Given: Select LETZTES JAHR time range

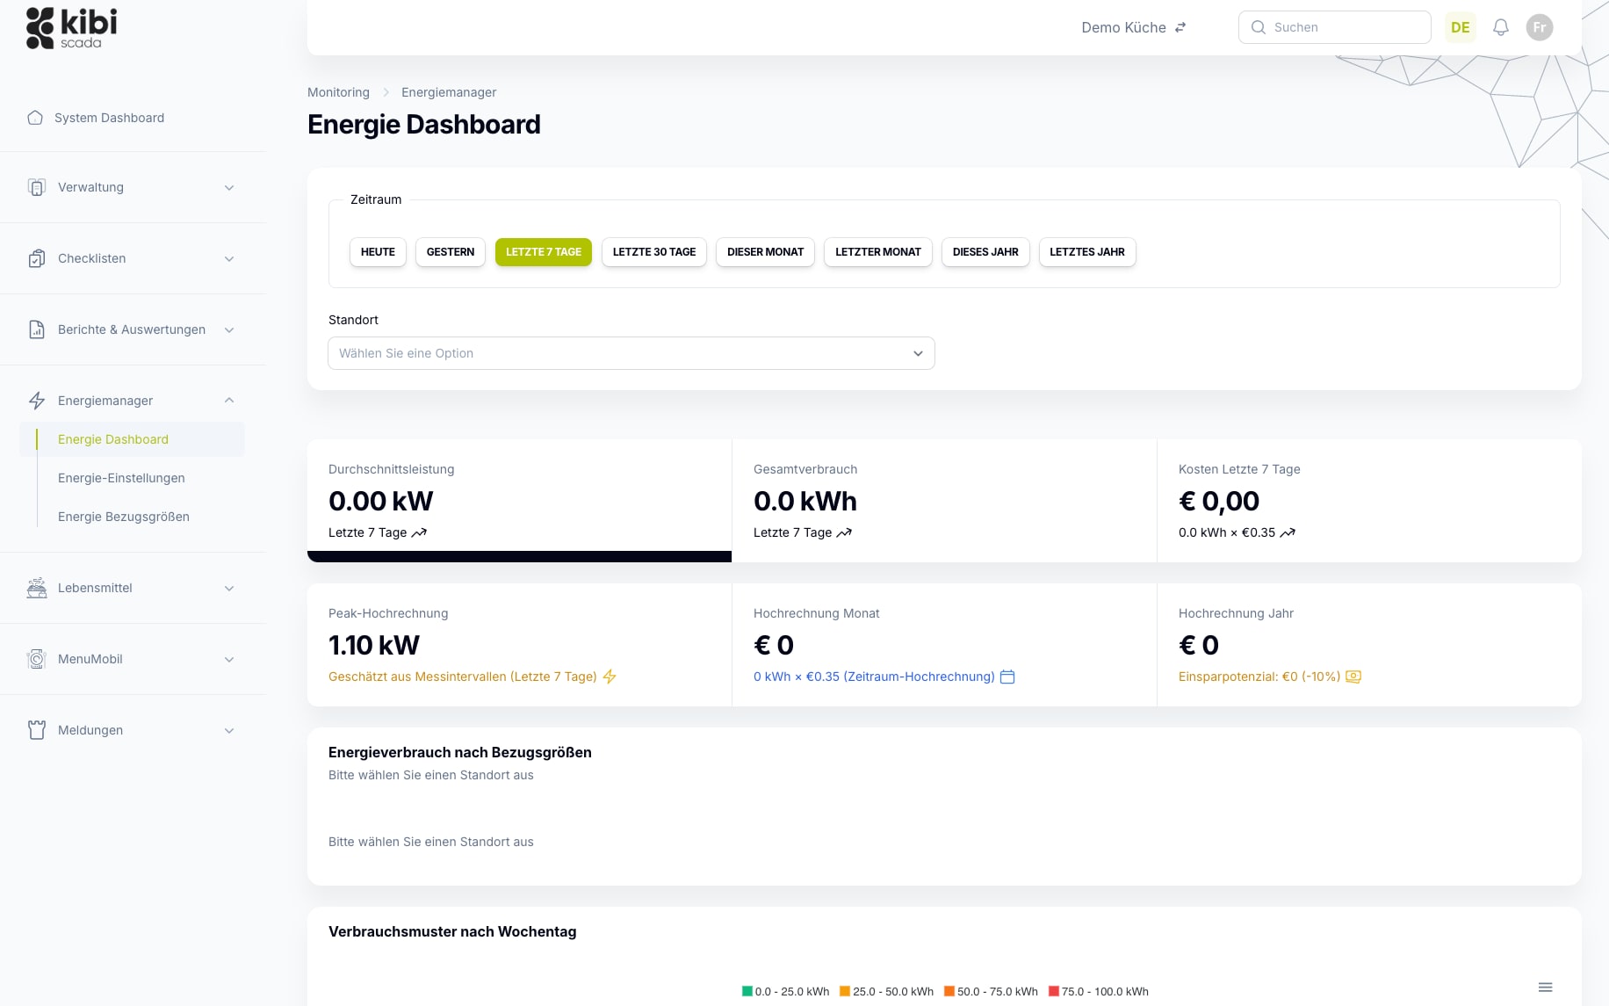Looking at the screenshot, I should pyautogui.click(x=1087, y=252).
